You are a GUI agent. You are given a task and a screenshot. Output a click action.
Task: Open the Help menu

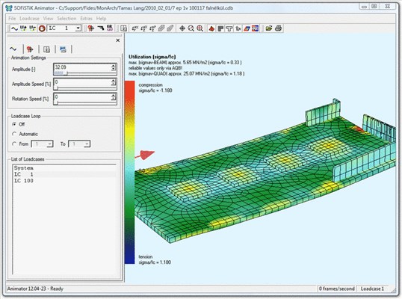[102, 19]
